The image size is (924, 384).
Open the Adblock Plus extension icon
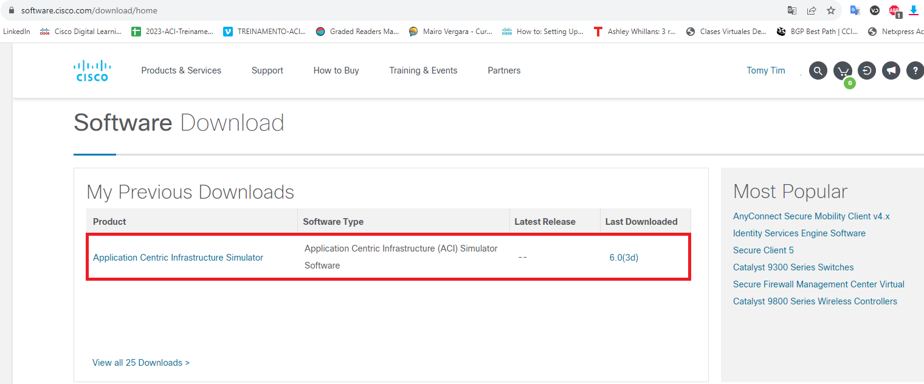click(894, 10)
